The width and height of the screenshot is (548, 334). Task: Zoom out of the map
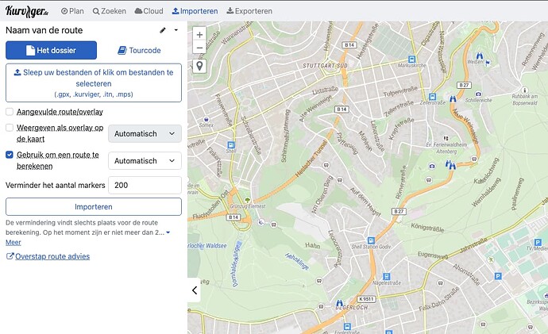click(199, 48)
